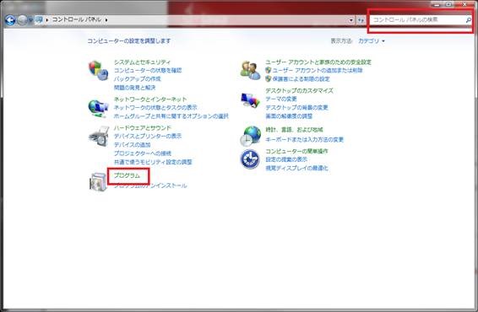The height and width of the screenshot is (312, 478).
Task: Expand the arrow after コントロール パネル breadcrumb
Action: [x=106, y=19]
